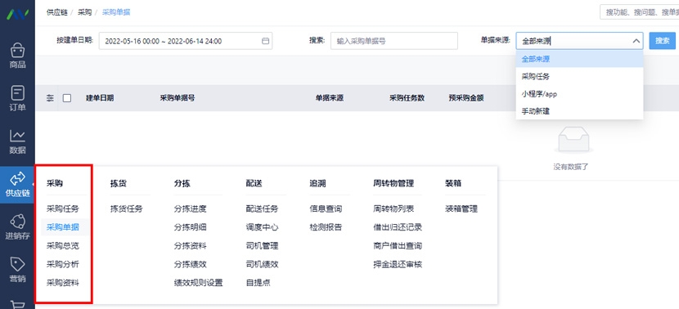Image resolution: width=679 pixels, height=309 pixels.
Task: Open 配送任务 in the menu
Action: [262, 209]
